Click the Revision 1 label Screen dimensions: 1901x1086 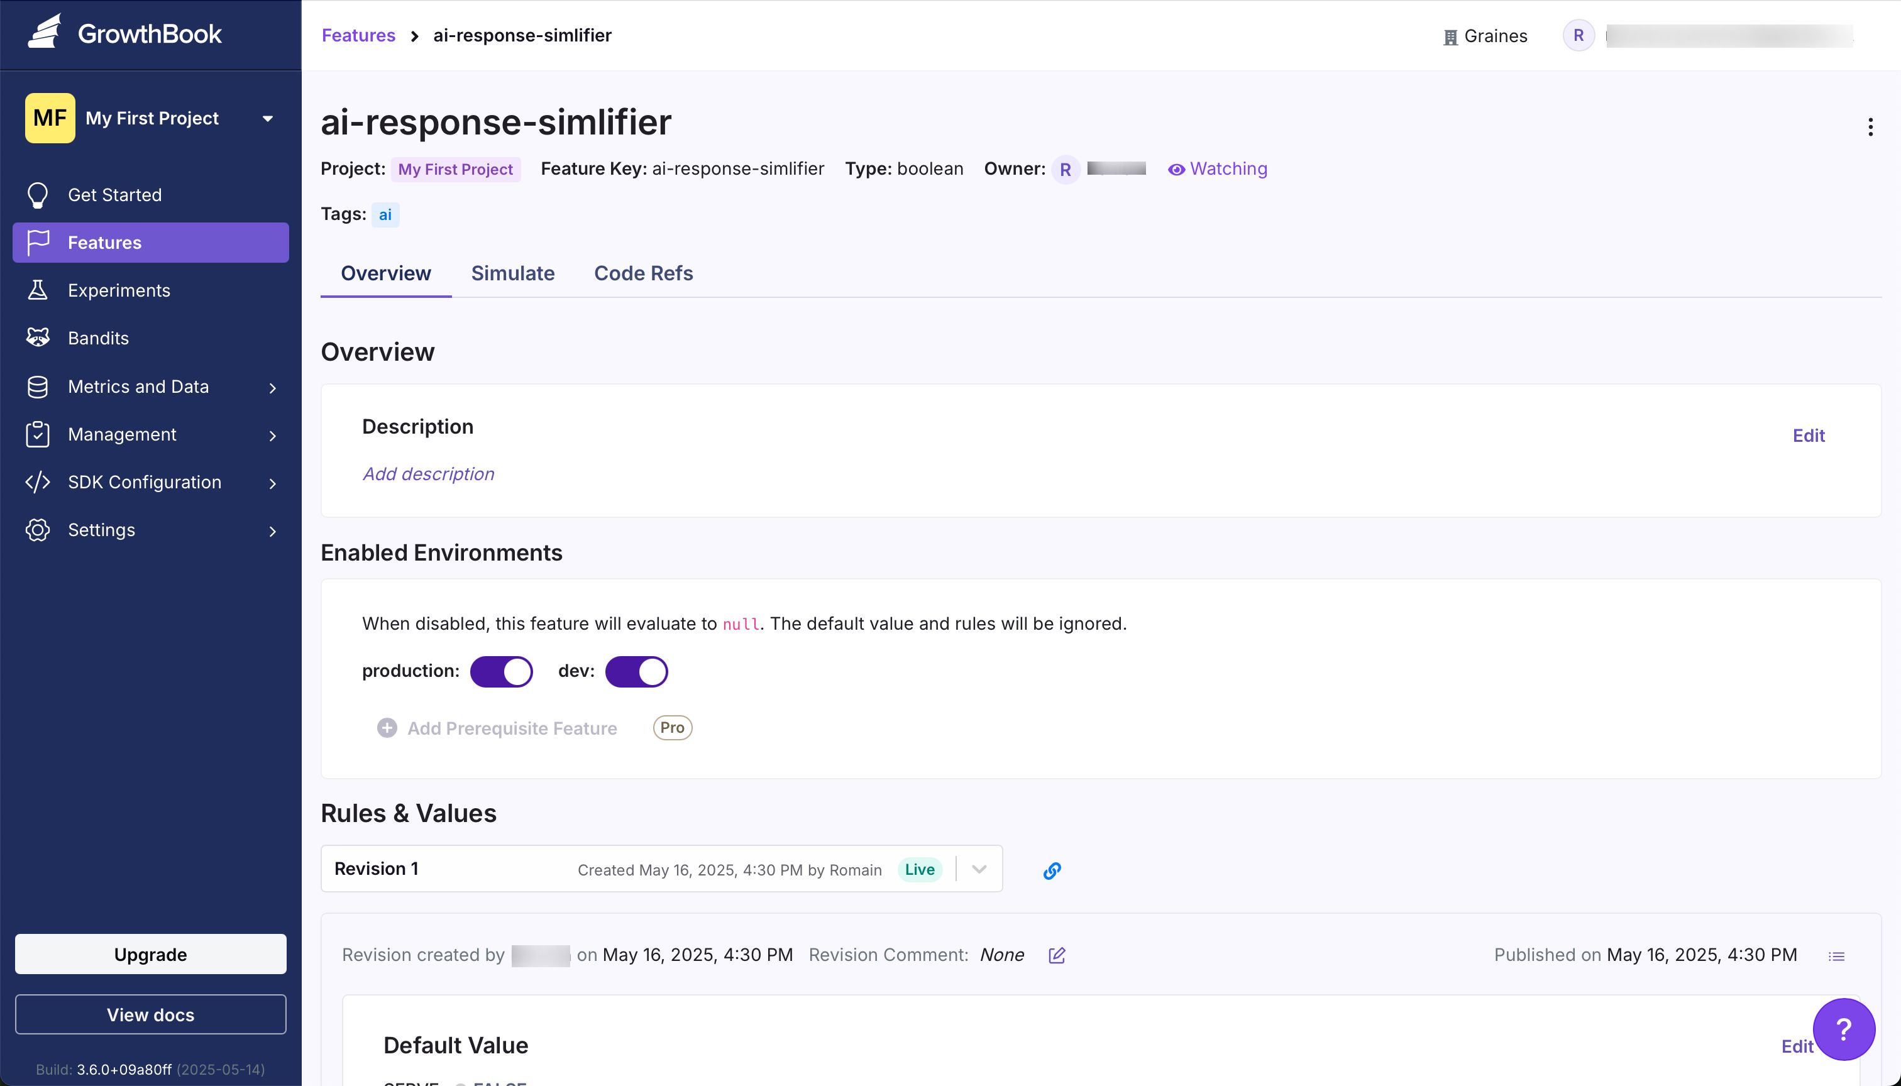click(x=376, y=868)
